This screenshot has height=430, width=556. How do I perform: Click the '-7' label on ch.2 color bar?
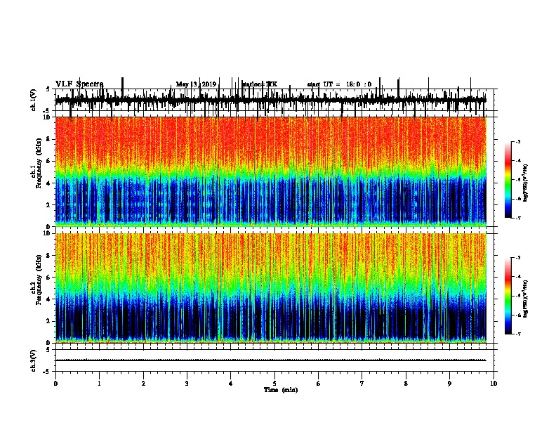[517, 334]
